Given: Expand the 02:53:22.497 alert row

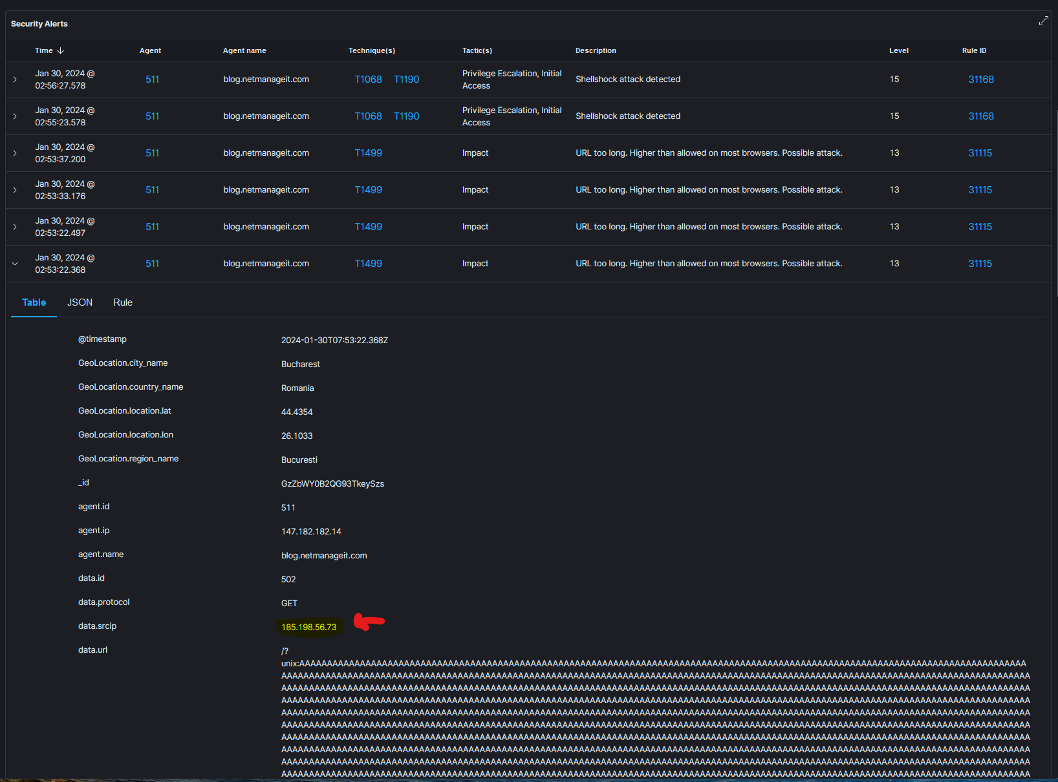Looking at the screenshot, I should (15, 227).
